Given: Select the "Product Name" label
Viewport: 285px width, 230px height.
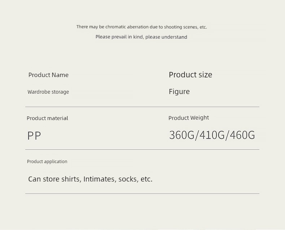Looking at the screenshot, I should 48,75.
